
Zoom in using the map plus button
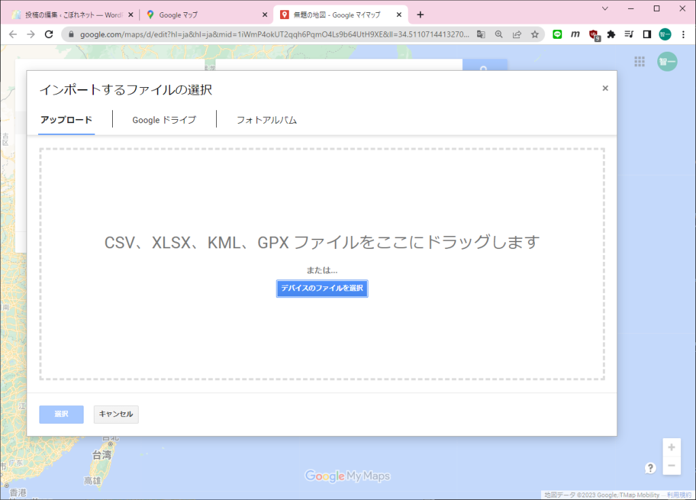(x=672, y=447)
